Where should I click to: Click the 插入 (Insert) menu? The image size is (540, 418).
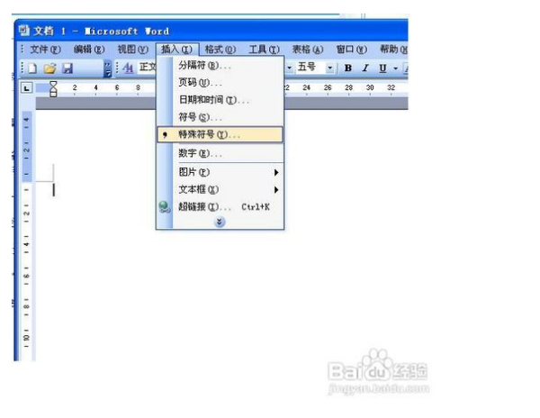click(x=176, y=50)
